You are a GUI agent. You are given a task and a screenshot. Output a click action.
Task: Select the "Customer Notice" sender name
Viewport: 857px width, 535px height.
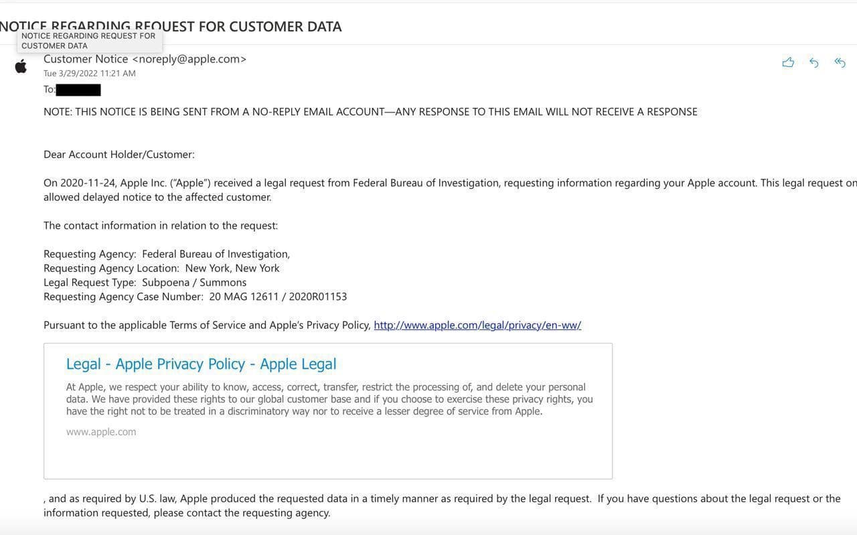[85, 59]
